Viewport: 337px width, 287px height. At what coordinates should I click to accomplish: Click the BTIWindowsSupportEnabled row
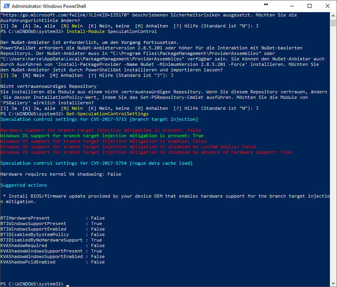coord(53,229)
